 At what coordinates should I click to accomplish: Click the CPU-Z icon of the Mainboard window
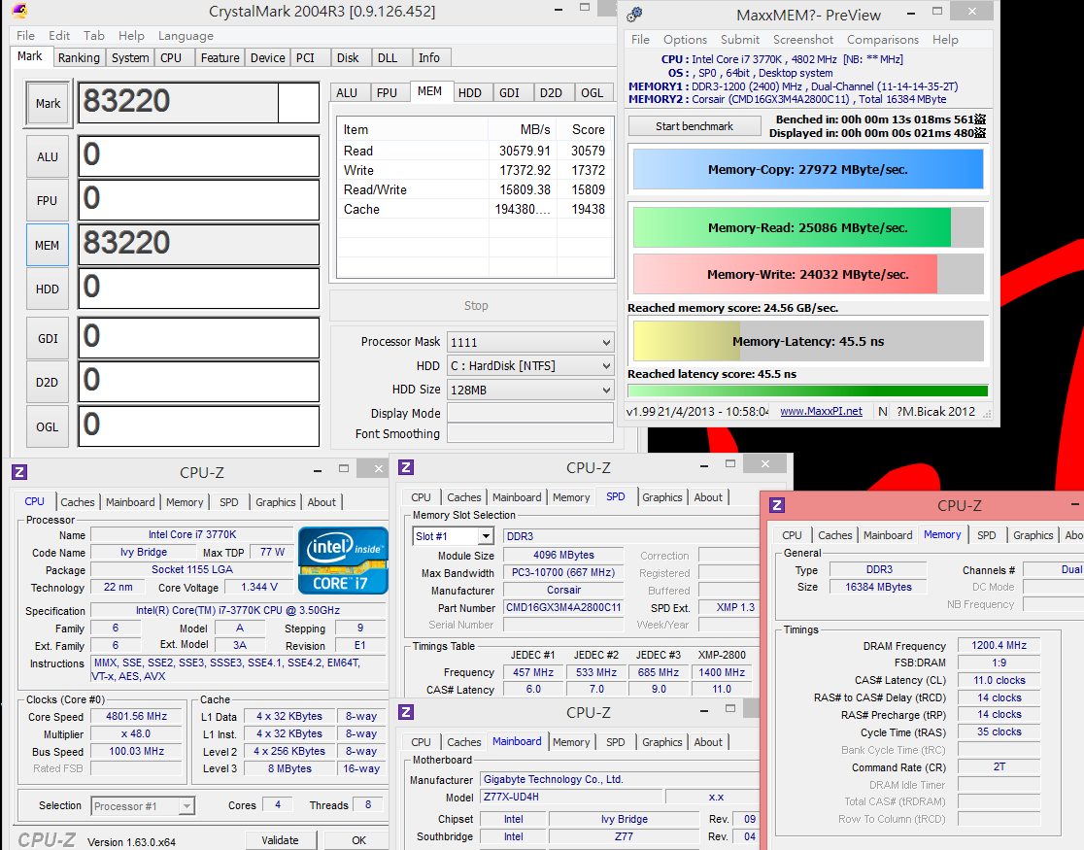coord(406,712)
